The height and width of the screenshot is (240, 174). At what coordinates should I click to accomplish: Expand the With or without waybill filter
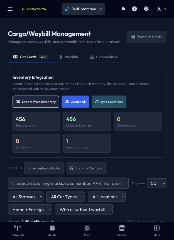pyautogui.click(x=84, y=209)
